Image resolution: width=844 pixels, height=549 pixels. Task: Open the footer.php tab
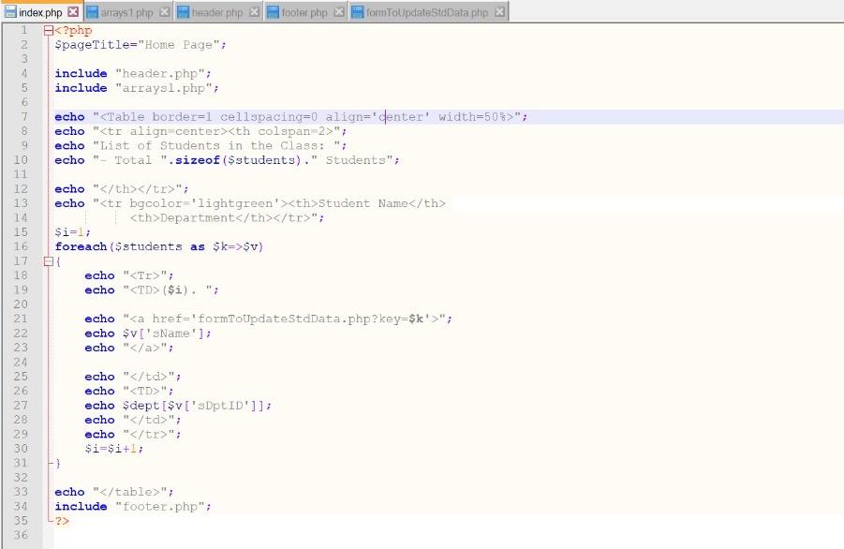coord(305,12)
